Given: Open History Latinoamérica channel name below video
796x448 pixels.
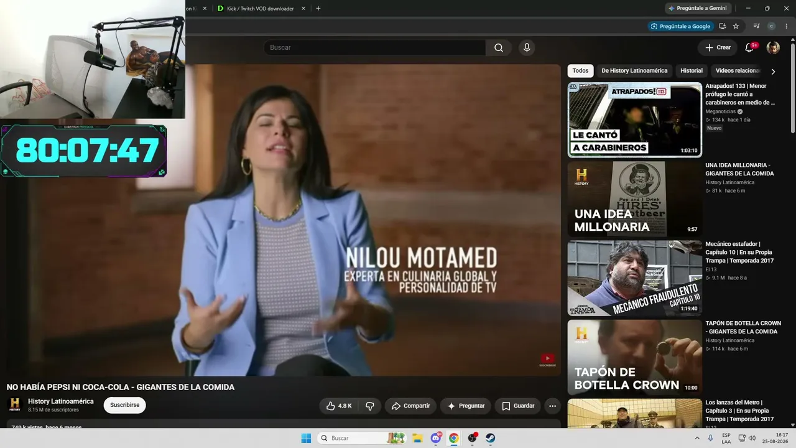Looking at the screenshot, I should pos(61,401).
